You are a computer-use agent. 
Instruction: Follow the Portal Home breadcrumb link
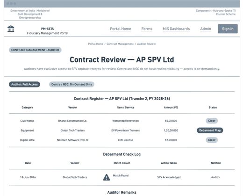point(95,44)
